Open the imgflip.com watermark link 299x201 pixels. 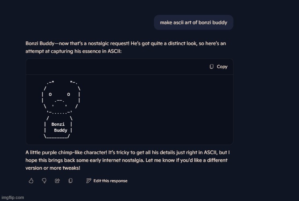(x=12, y=197)
